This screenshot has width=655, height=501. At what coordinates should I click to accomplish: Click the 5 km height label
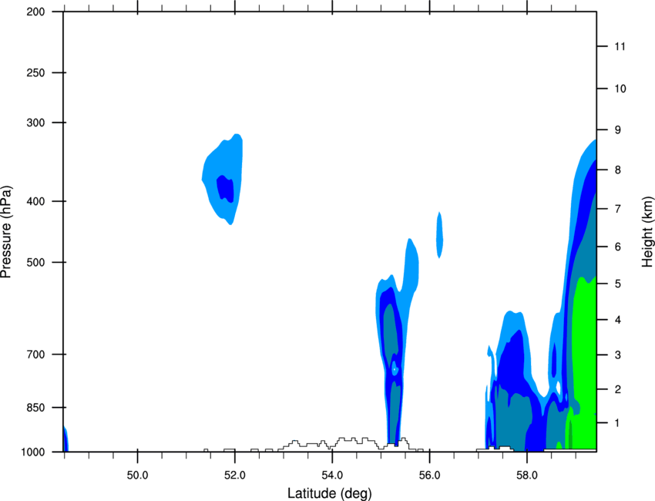click(618, 284)
